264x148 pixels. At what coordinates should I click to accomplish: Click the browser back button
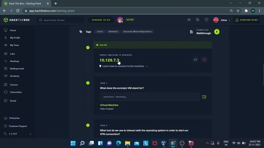point(5,11)
